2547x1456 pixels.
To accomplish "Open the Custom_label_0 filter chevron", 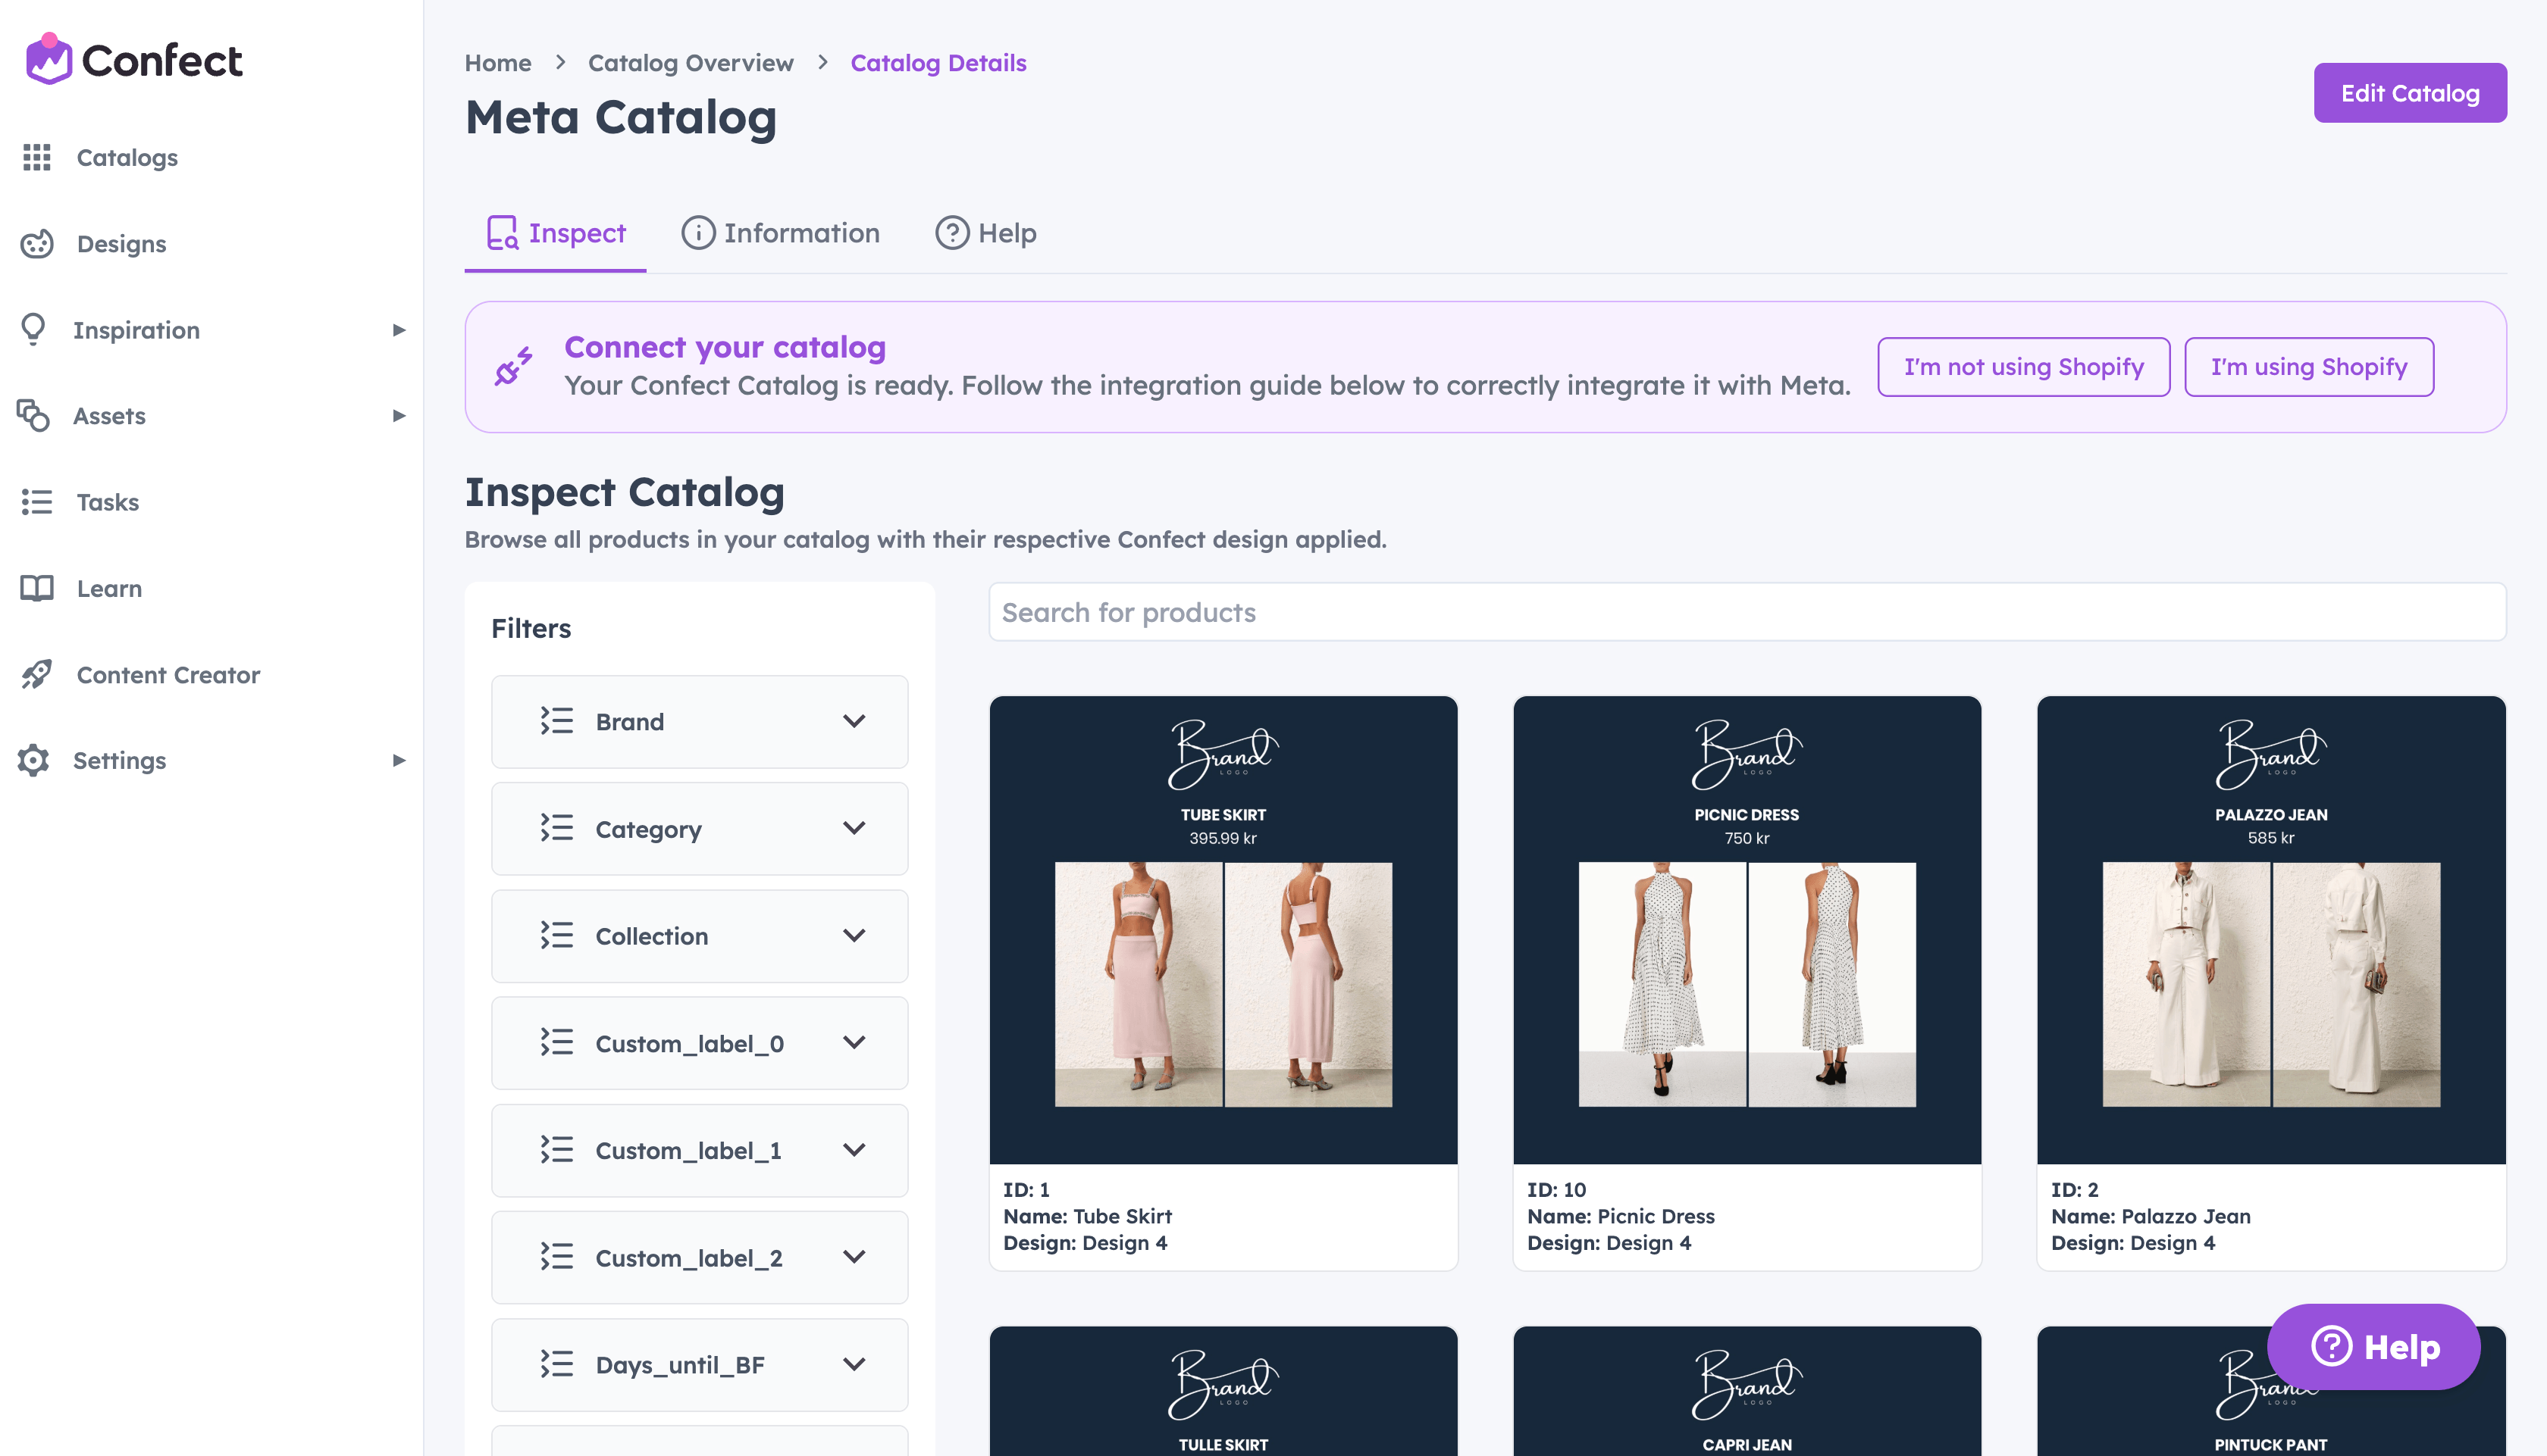I will 854,1042.
